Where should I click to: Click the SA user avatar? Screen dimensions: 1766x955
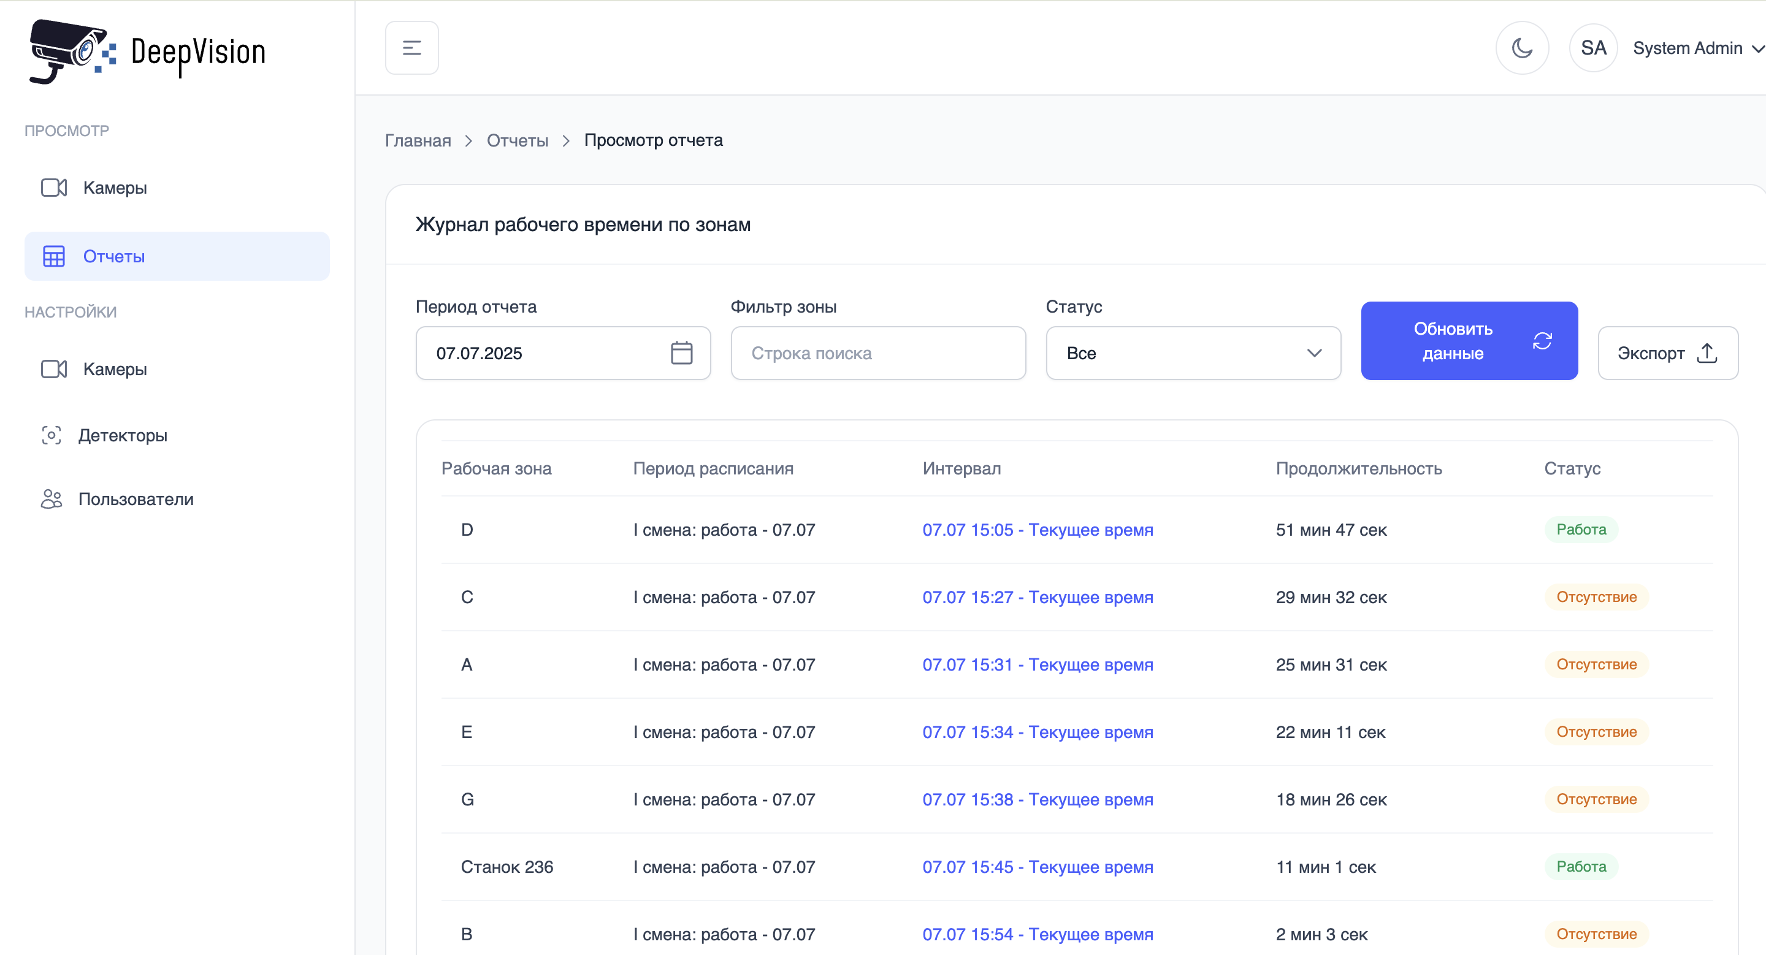tap(1593, 48)
